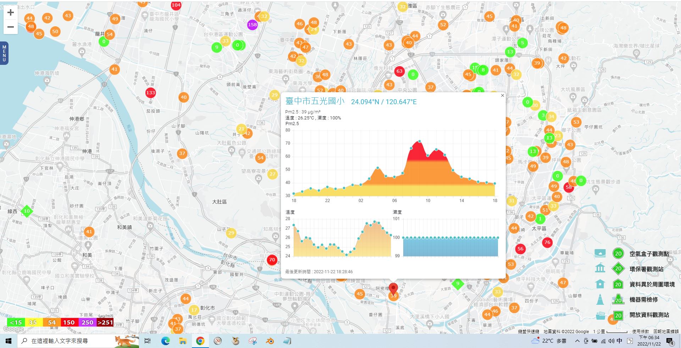Click the red location pin below popup
This screenshot has height=348, width=681.
pyautogui.click(x=393, y=289)
